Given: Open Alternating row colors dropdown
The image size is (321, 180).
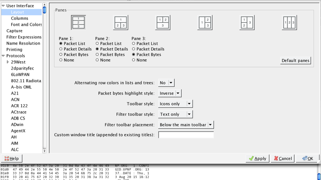Looking at the screenshot, I should (x=166, y=83).
